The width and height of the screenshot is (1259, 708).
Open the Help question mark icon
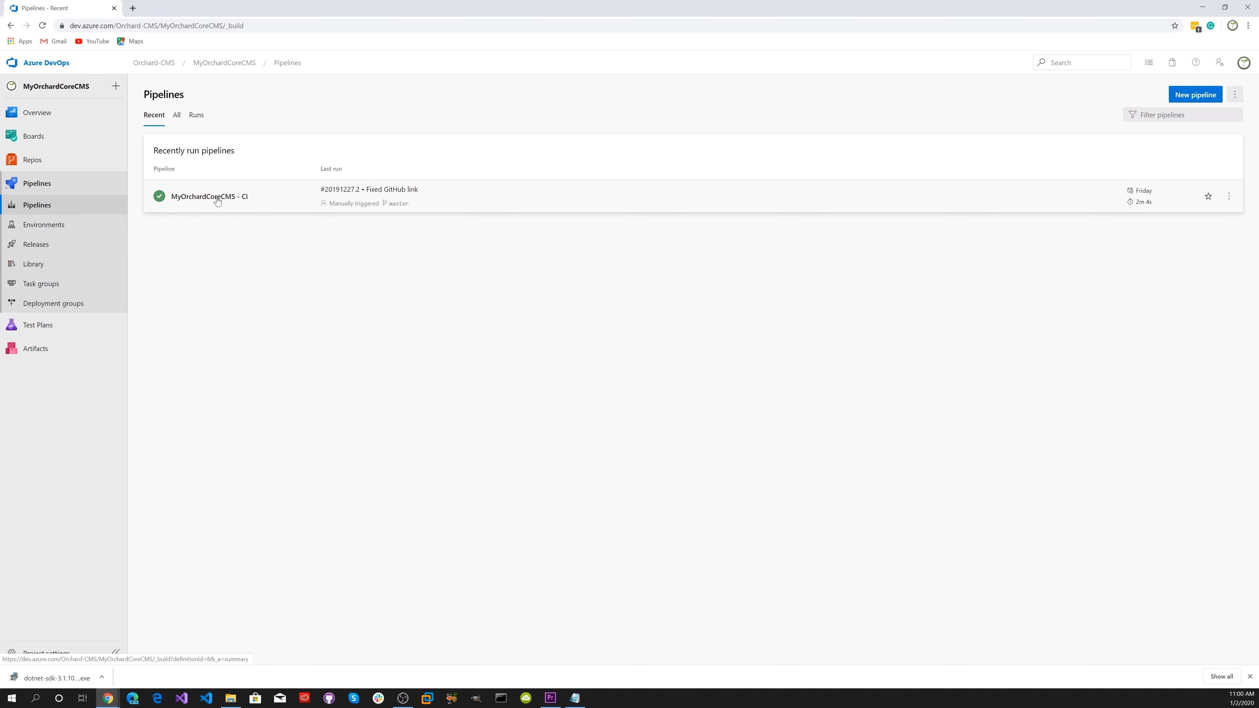[1195, 63]
